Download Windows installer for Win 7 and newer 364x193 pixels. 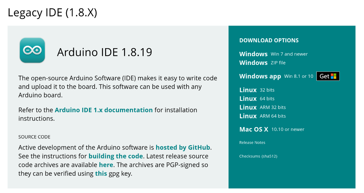click(253, 54)
